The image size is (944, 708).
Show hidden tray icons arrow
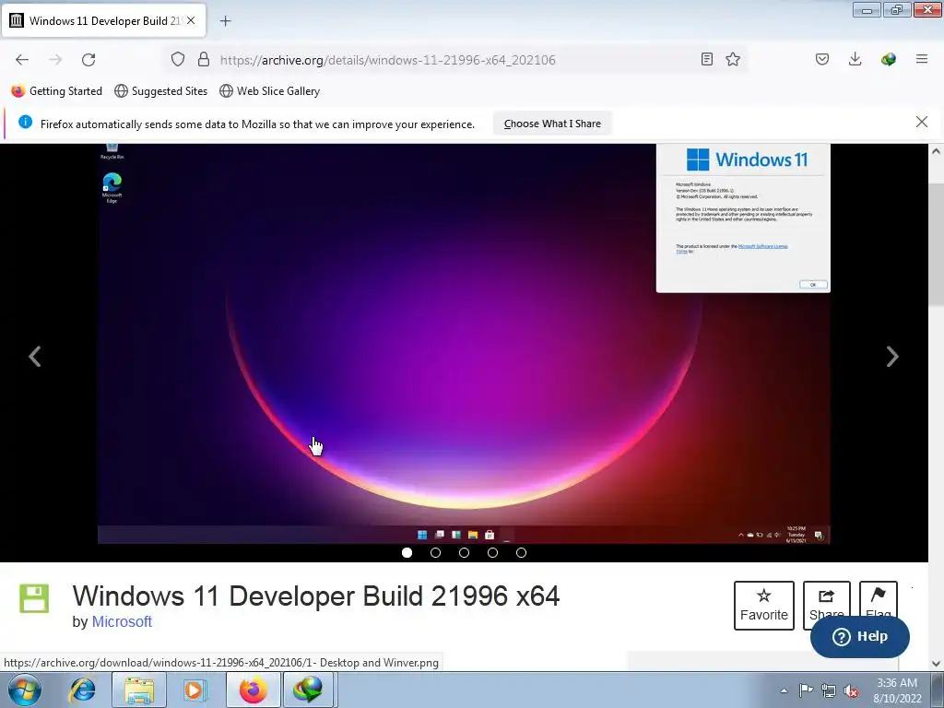[x=784, y=690]
